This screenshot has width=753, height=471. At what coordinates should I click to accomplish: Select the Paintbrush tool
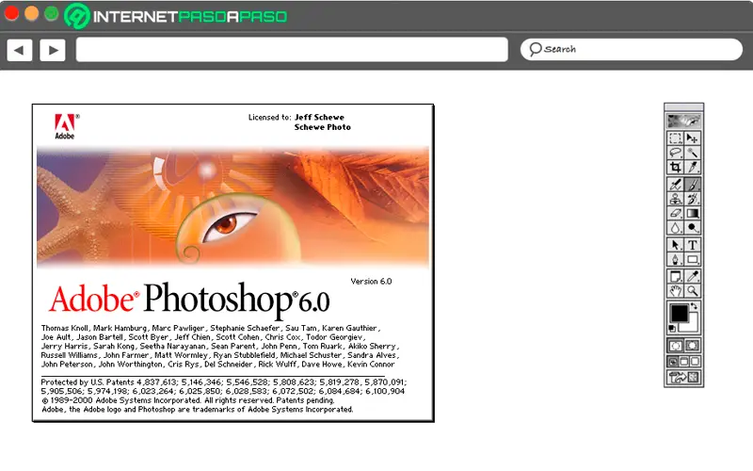pyautogui.click(x=692, y=185)
